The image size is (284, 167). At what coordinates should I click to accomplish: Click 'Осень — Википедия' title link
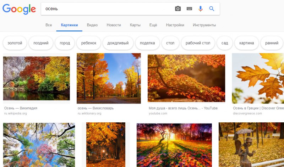click(21, 108)
